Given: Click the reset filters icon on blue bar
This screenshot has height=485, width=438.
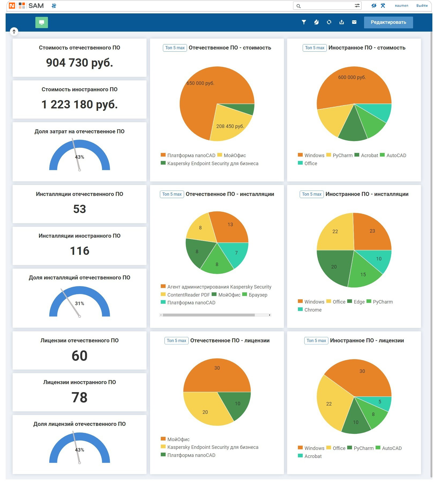Looking at the screenshot, I should click(x=316, y=22).
